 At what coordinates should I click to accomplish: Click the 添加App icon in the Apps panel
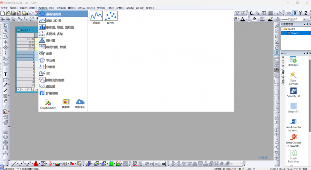pyautogui.click(x=293, y=61)
